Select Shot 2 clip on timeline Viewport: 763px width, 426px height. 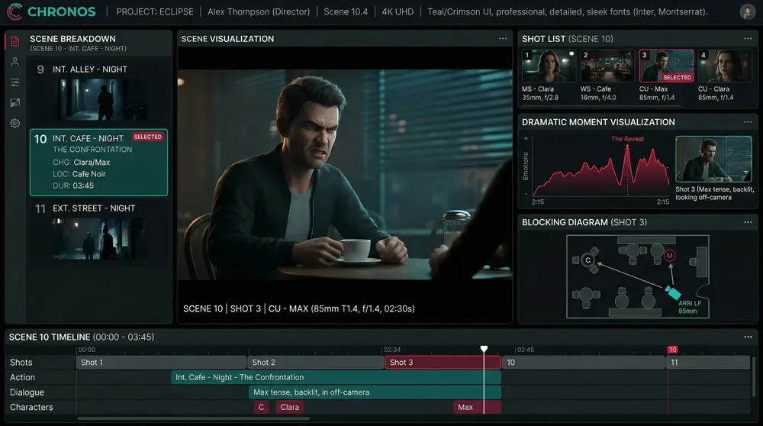click(315, 362)
